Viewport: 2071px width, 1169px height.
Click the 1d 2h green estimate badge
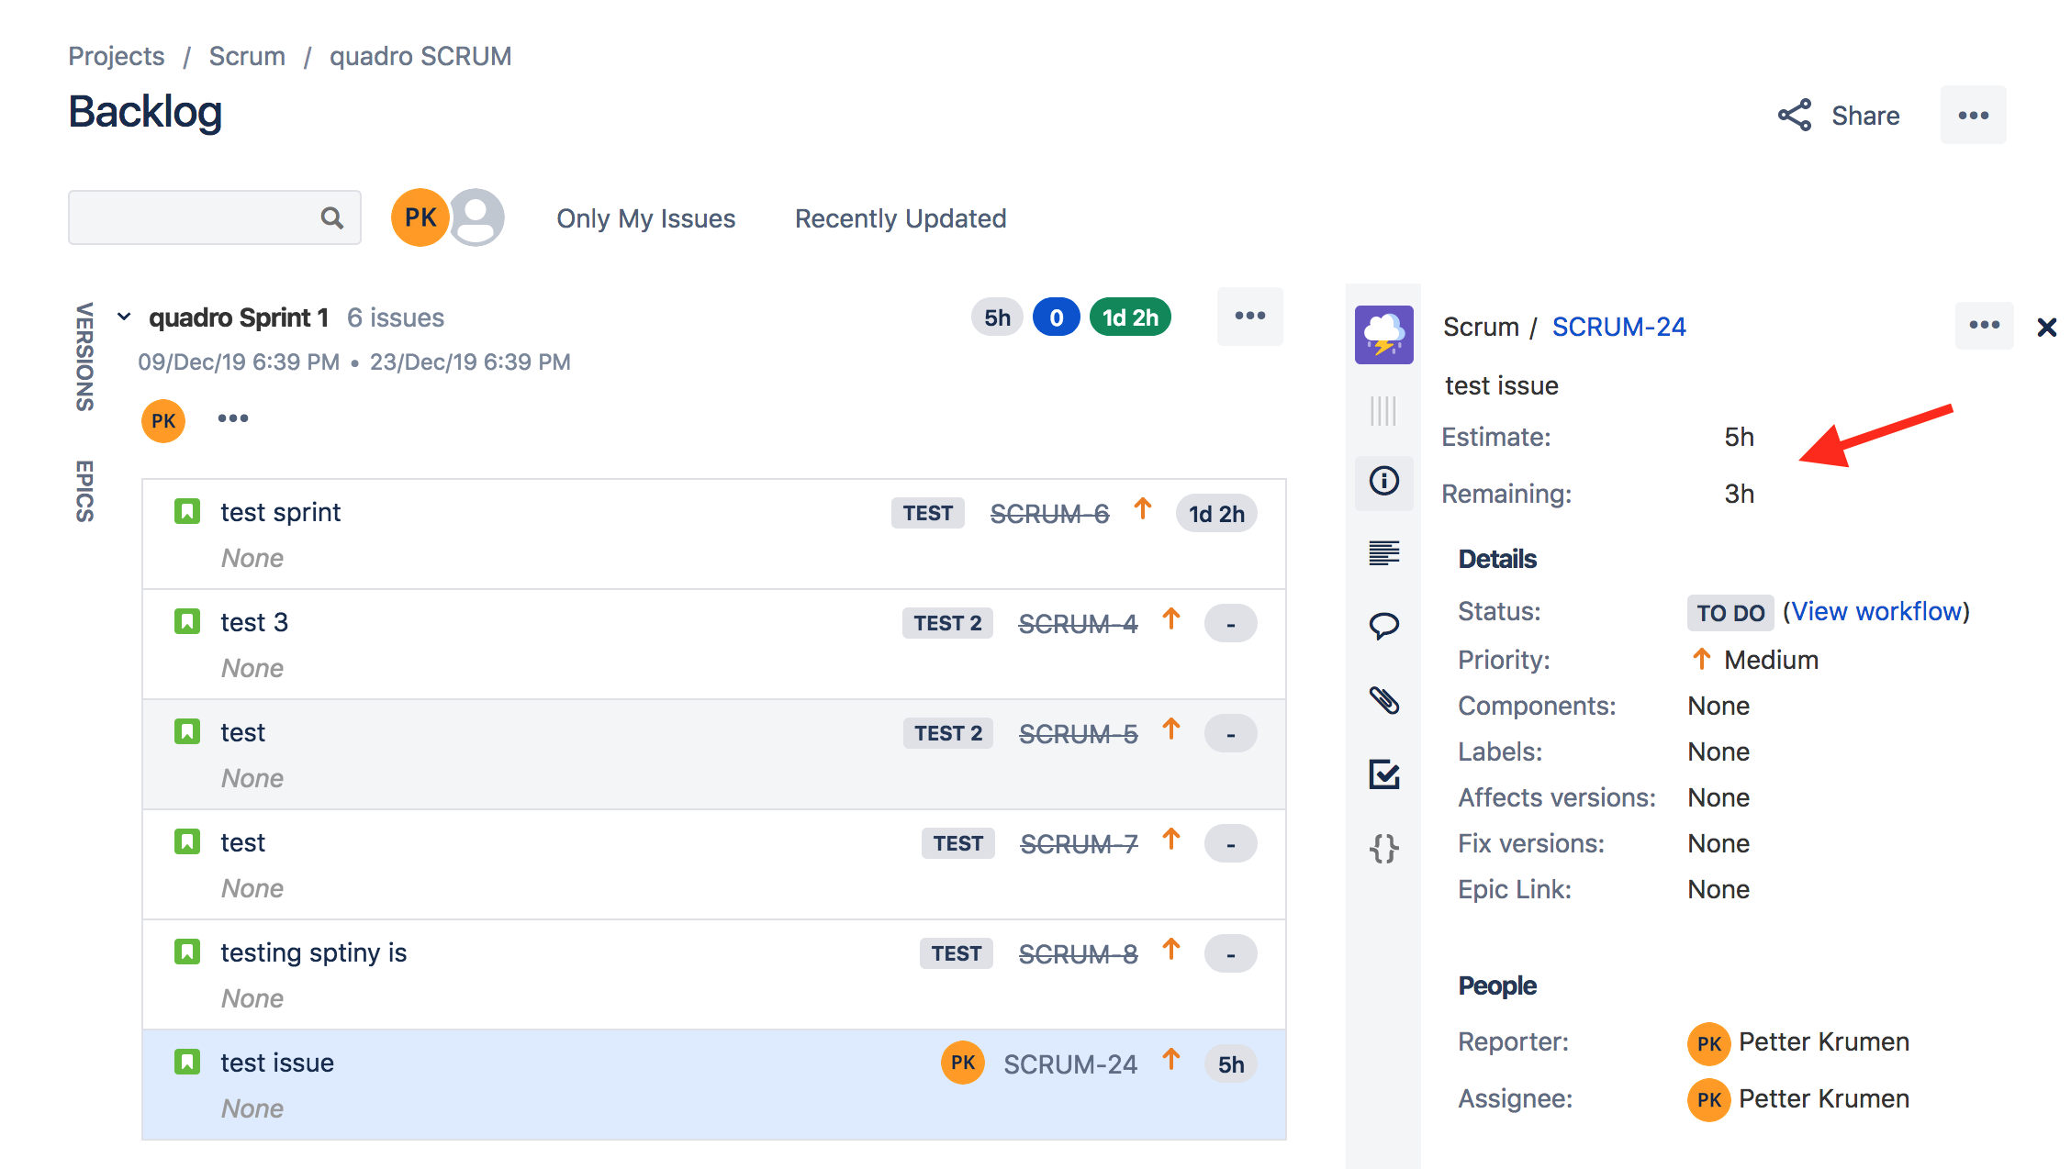click(x=1129, y=317)
